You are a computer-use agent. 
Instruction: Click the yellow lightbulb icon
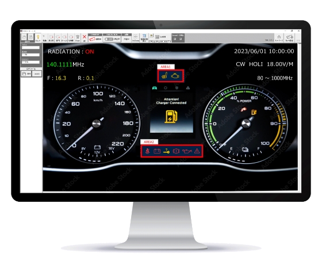(38, 37)
